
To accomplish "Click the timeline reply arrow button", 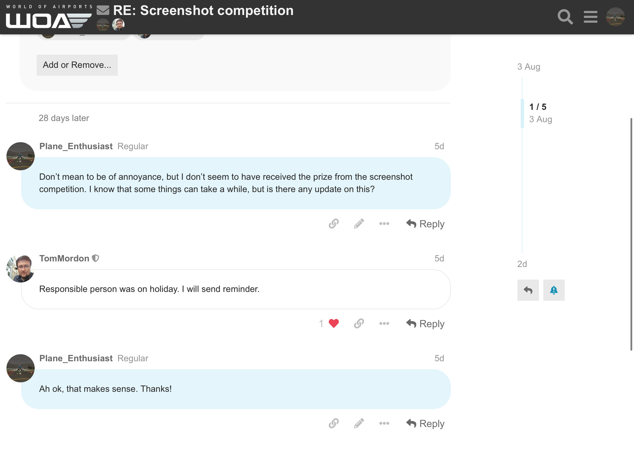I will pos(528,290).
